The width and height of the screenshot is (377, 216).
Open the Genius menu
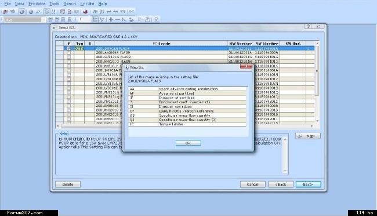pyautogui.click(x=70, y=3)
